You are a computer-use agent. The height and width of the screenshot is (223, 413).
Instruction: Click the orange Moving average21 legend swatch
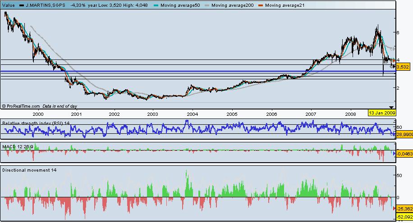coord(261,5)
